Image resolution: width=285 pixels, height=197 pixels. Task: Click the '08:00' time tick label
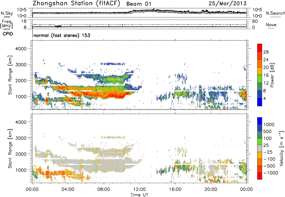point(104,190)
